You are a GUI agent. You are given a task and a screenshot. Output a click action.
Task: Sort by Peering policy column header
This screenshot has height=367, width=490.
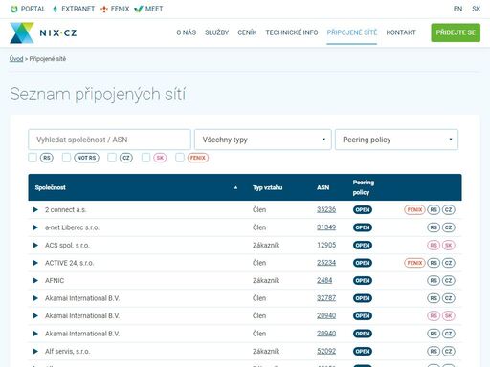pyautogui.click(x=364, y=187)
